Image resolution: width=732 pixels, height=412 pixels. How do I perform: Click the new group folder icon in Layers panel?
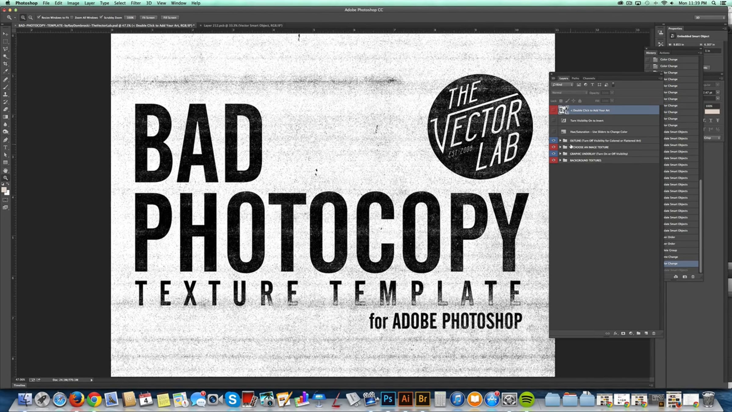tap(638, 333)
